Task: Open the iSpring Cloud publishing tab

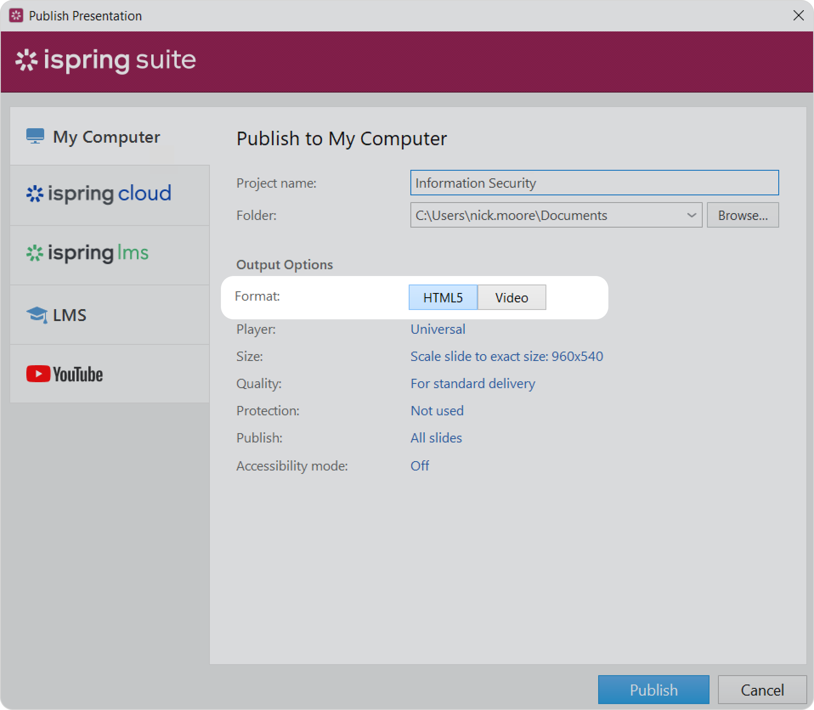Action: click(x=110, y=195)
